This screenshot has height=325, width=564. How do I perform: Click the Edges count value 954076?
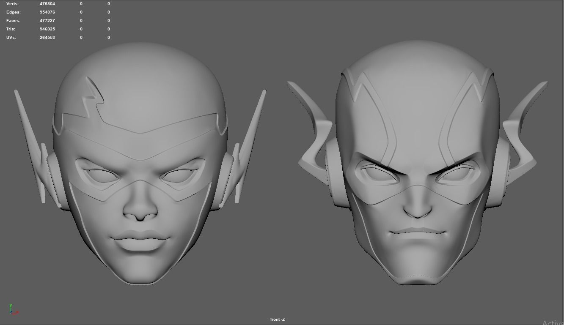click(x=47, y=12)
